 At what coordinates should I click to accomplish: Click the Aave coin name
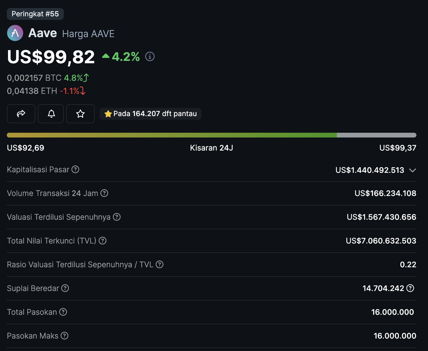(x=42, y=33)
